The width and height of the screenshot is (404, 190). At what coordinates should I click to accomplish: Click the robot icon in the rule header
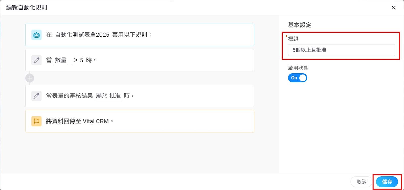pos(36,35)
